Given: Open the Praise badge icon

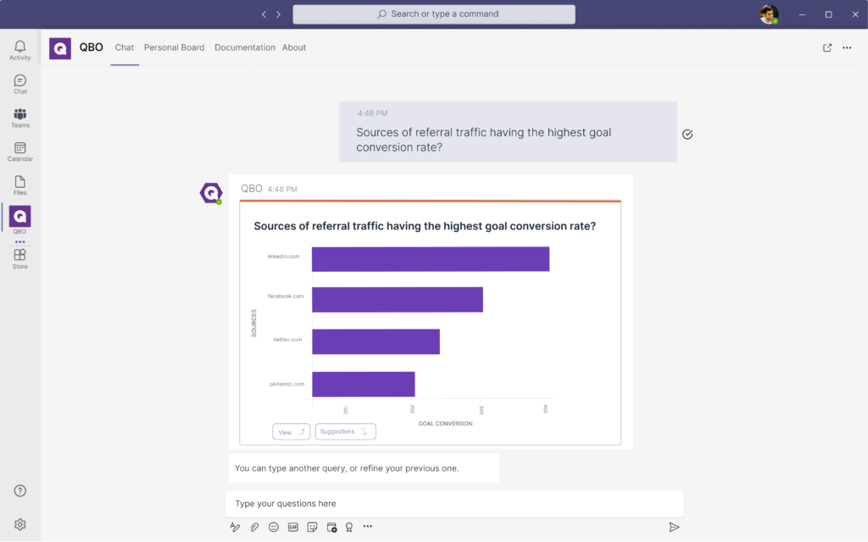Looking at the screenshot, I should (x=348, y=527).
